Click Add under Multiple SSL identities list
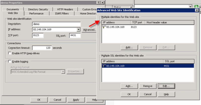This screenshot has height=105, width=201. 129,86
